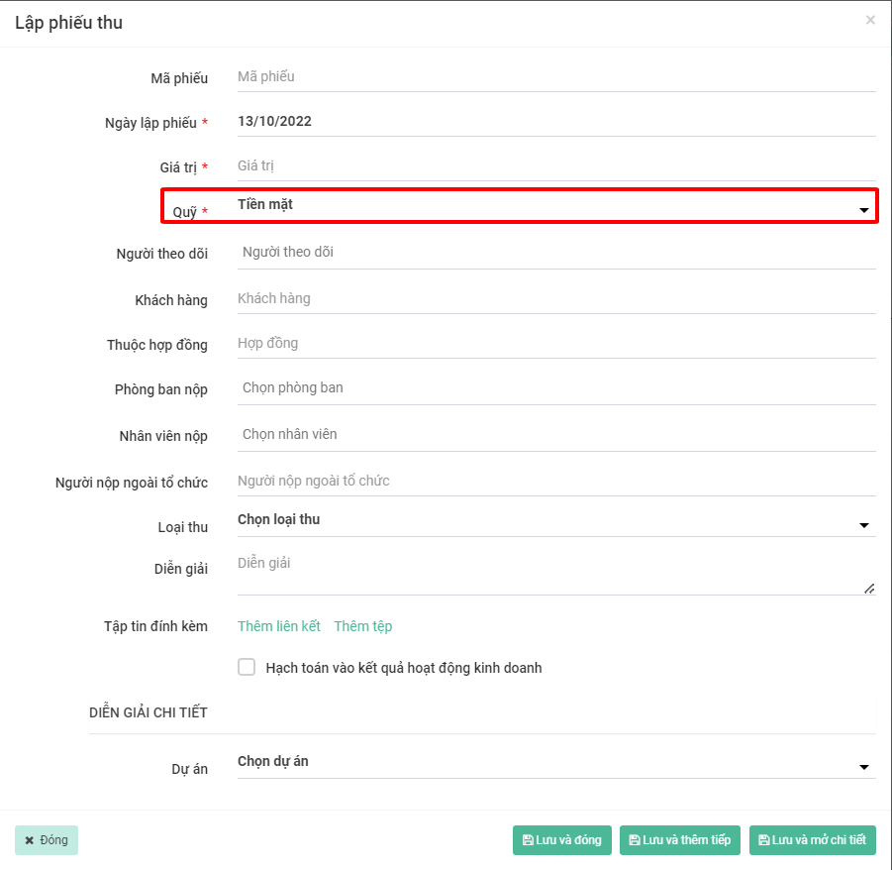Open the Chọn dự án dropdown

554,762
